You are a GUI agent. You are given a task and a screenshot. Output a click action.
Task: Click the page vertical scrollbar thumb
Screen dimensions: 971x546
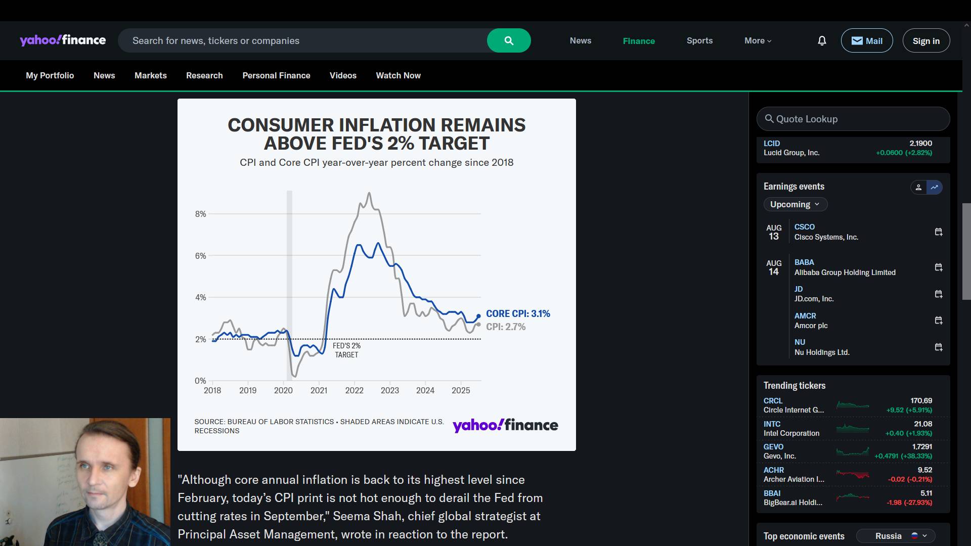[x=966, y=251]
